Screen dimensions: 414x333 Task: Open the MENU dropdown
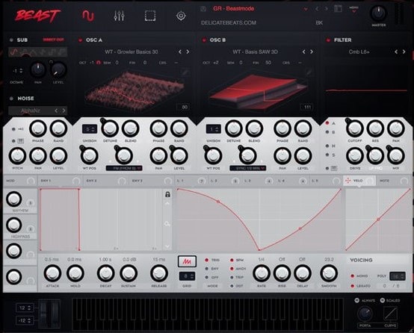click(353, 9)
